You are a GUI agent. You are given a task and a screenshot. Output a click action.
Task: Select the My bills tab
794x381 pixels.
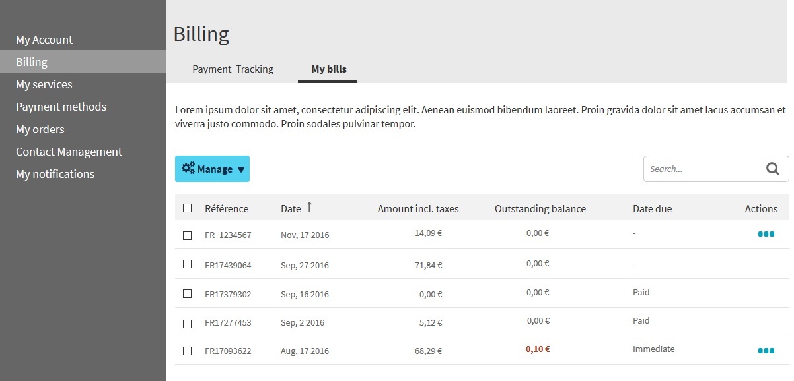point(328,69)
